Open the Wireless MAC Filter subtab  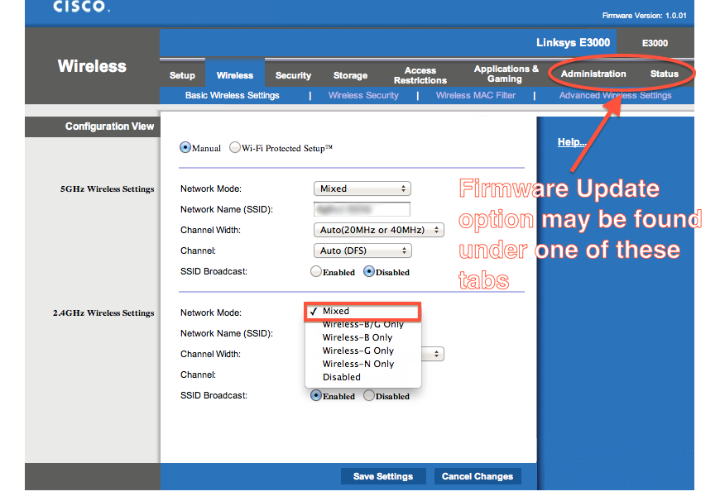pos(476,95)
